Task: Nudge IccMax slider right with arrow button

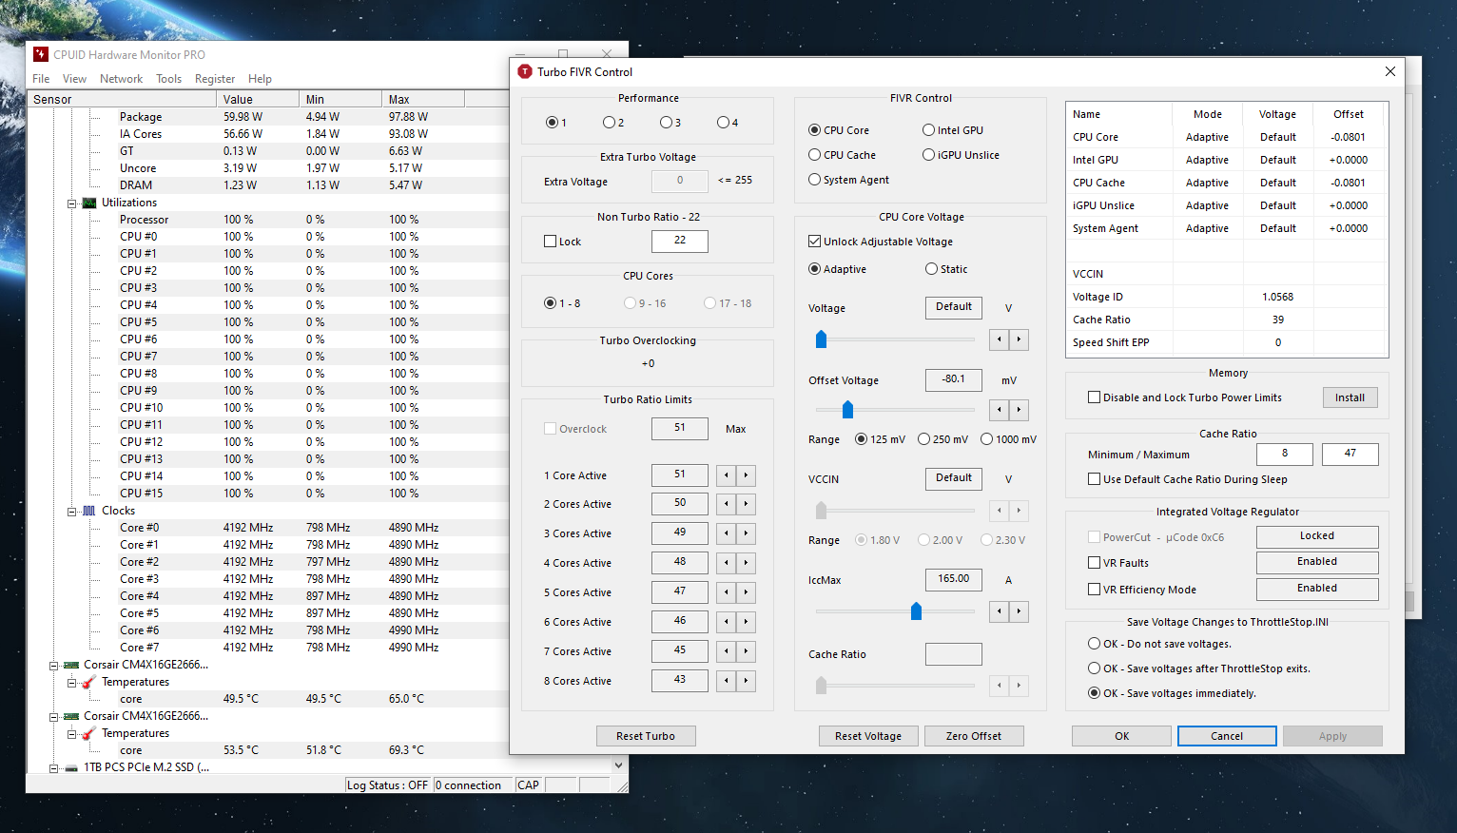Action: coord(1019,611)
